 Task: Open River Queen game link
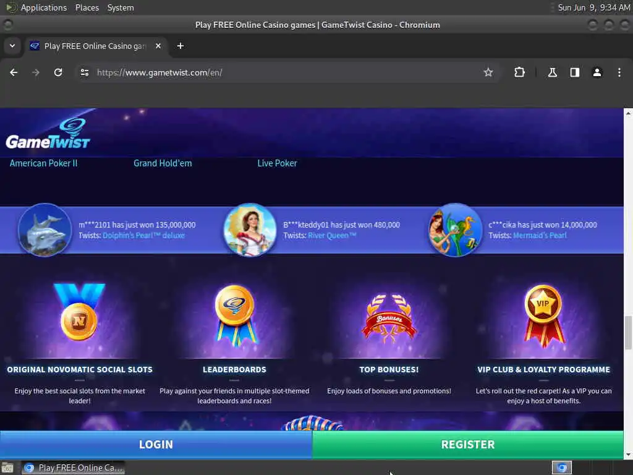tap(332, 236)
